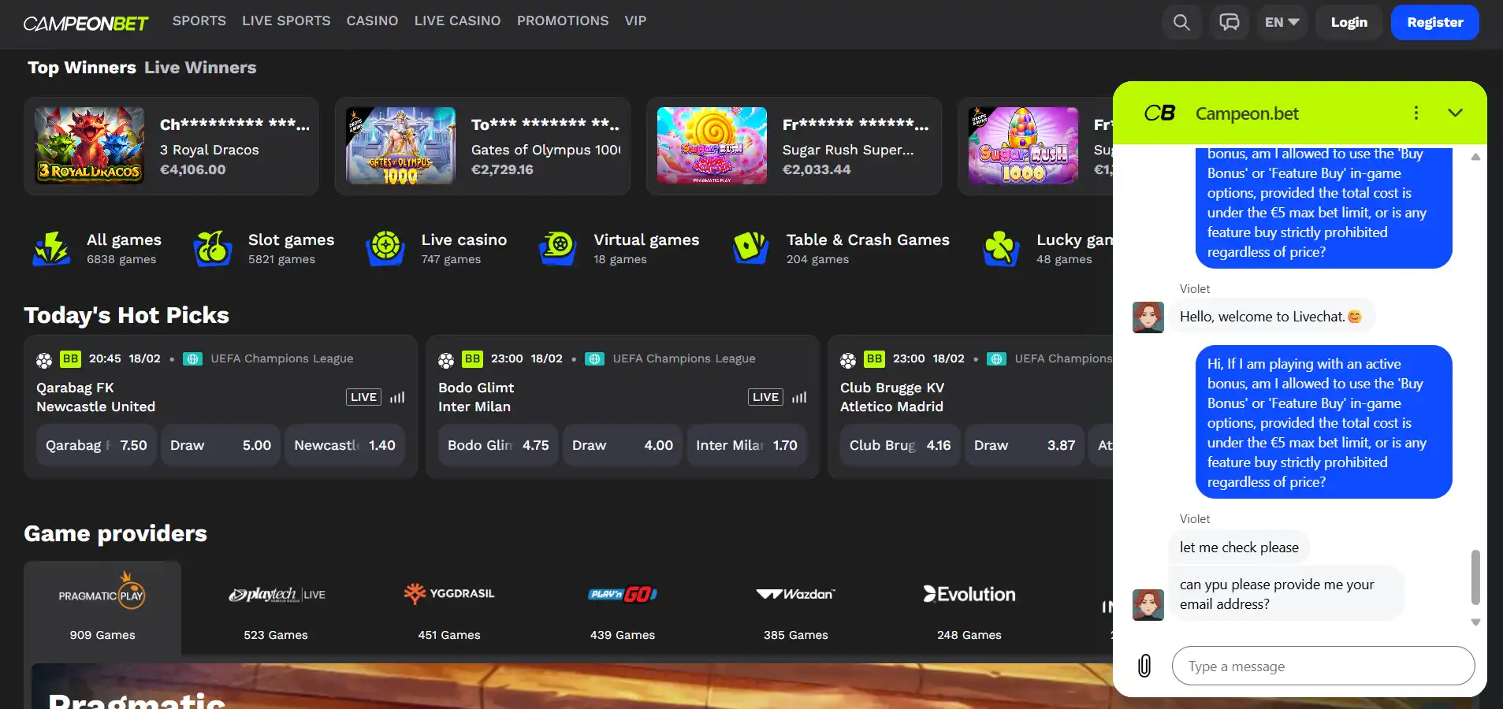Collapse the Campeon.bet chat window chevron
Screen dimensions: 1503x709
coord(1454,113)
